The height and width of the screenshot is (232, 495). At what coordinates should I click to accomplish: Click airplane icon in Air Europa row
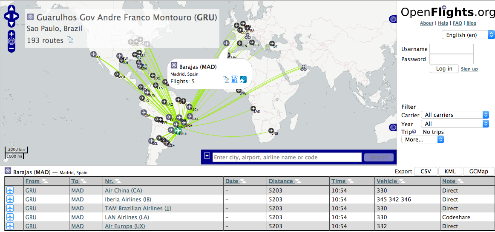pyautogui.click(x=10, y=226)
